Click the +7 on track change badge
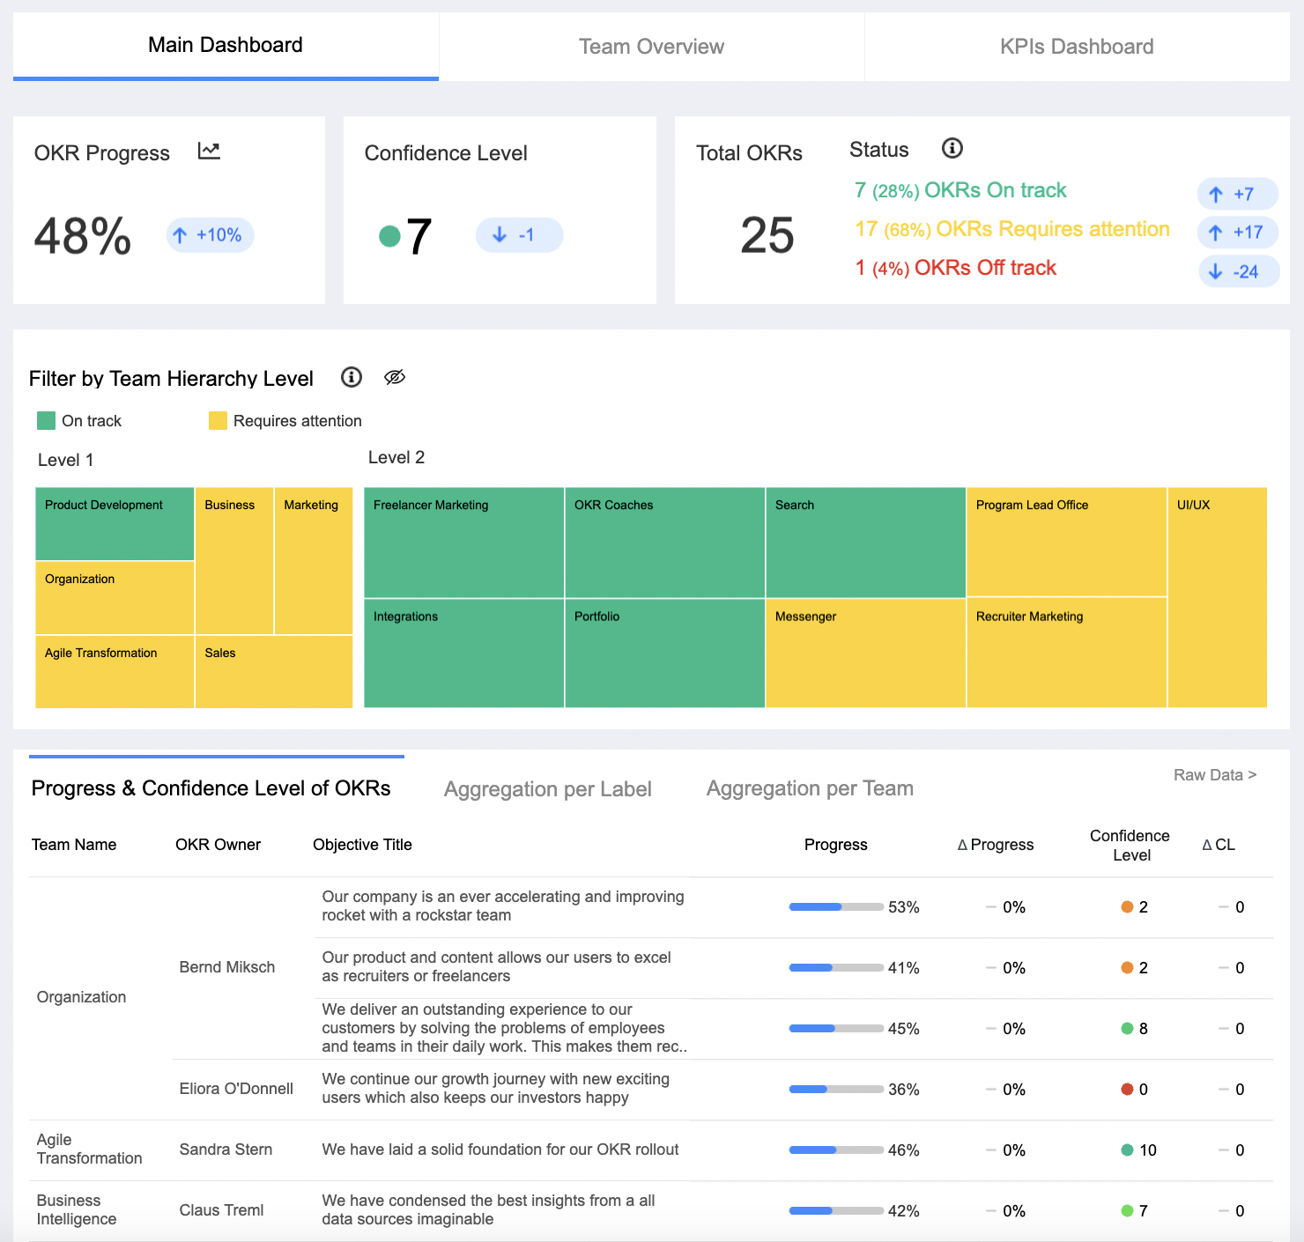 1236,194
